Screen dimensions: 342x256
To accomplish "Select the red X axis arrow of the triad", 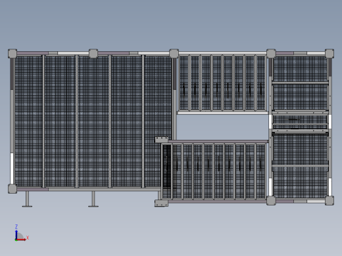I will 21,240.
